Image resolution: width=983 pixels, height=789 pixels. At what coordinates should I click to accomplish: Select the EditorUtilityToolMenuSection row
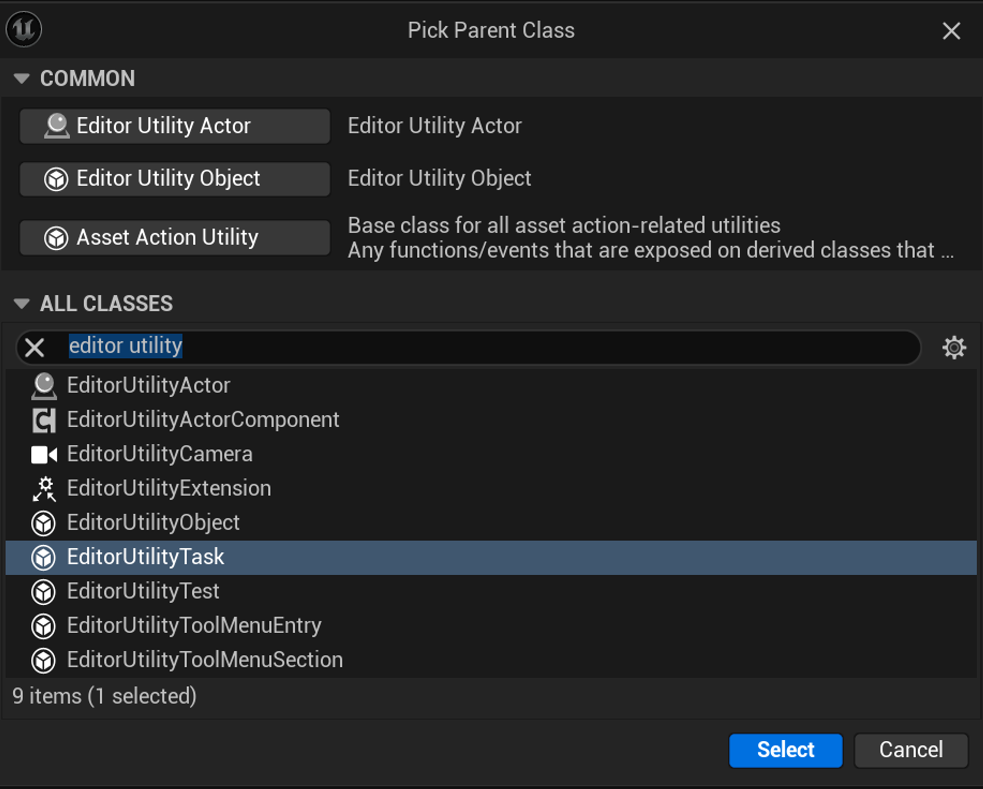(204, 660)
